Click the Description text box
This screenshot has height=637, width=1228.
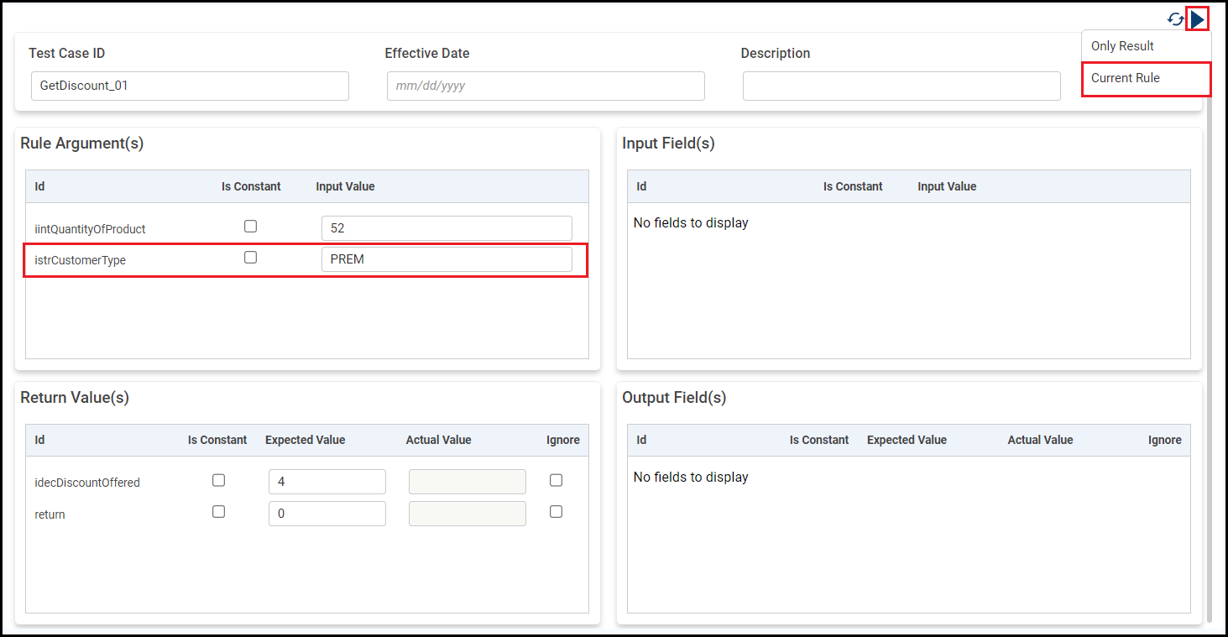[901, 86]
